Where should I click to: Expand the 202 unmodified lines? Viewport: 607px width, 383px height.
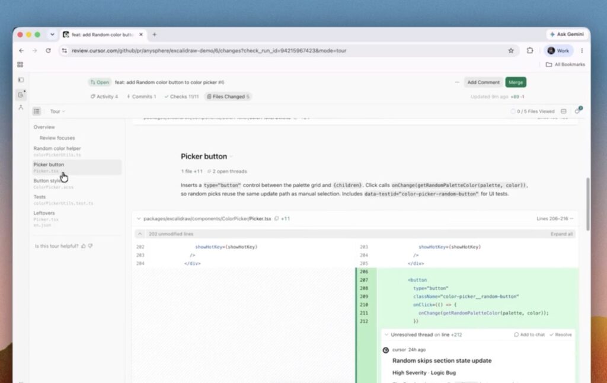140,234
